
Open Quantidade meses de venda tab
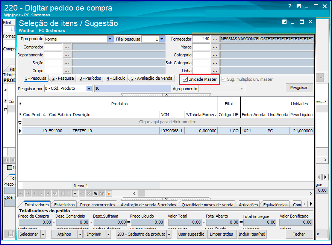point(207,205)
